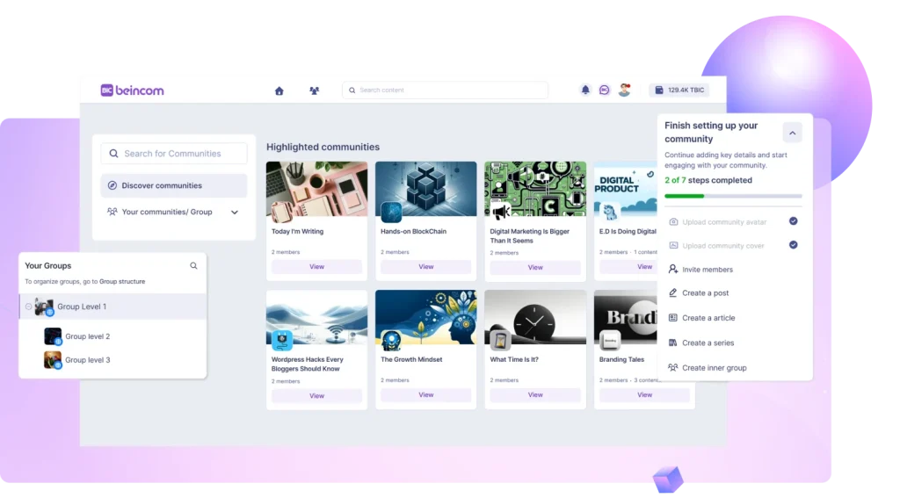The image size is (900, 498).
Task: View Digital Marketing Is Bigger community
Action: click(x=535, y=267)
